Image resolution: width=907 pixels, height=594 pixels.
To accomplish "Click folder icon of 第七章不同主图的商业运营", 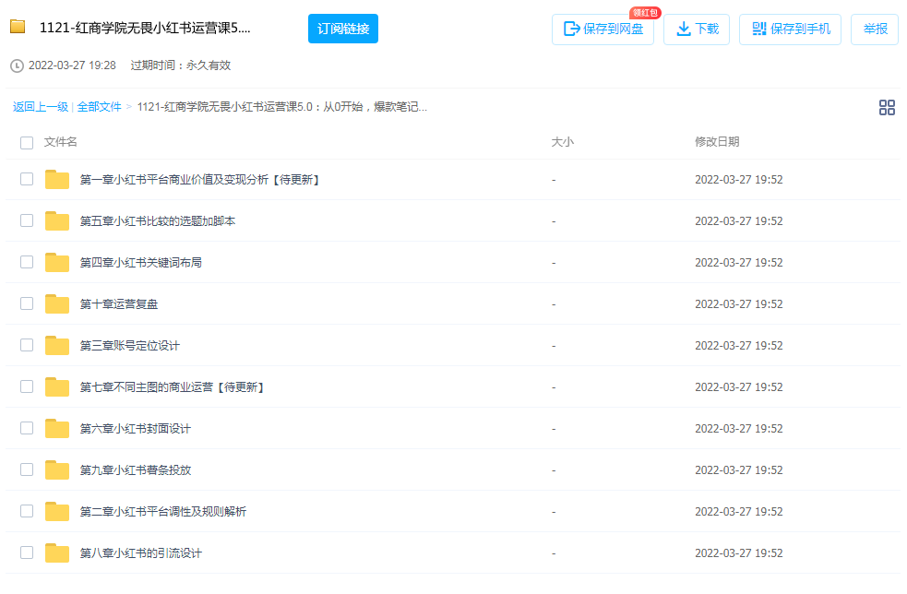I will click(x=57, y=387).
